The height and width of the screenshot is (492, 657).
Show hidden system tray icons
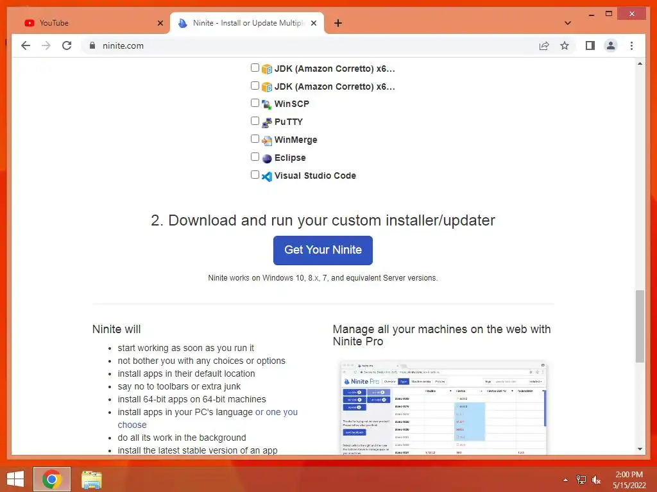pos(565,480)
